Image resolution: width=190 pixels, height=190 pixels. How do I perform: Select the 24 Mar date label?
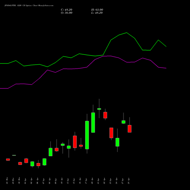tap(7, 180)
